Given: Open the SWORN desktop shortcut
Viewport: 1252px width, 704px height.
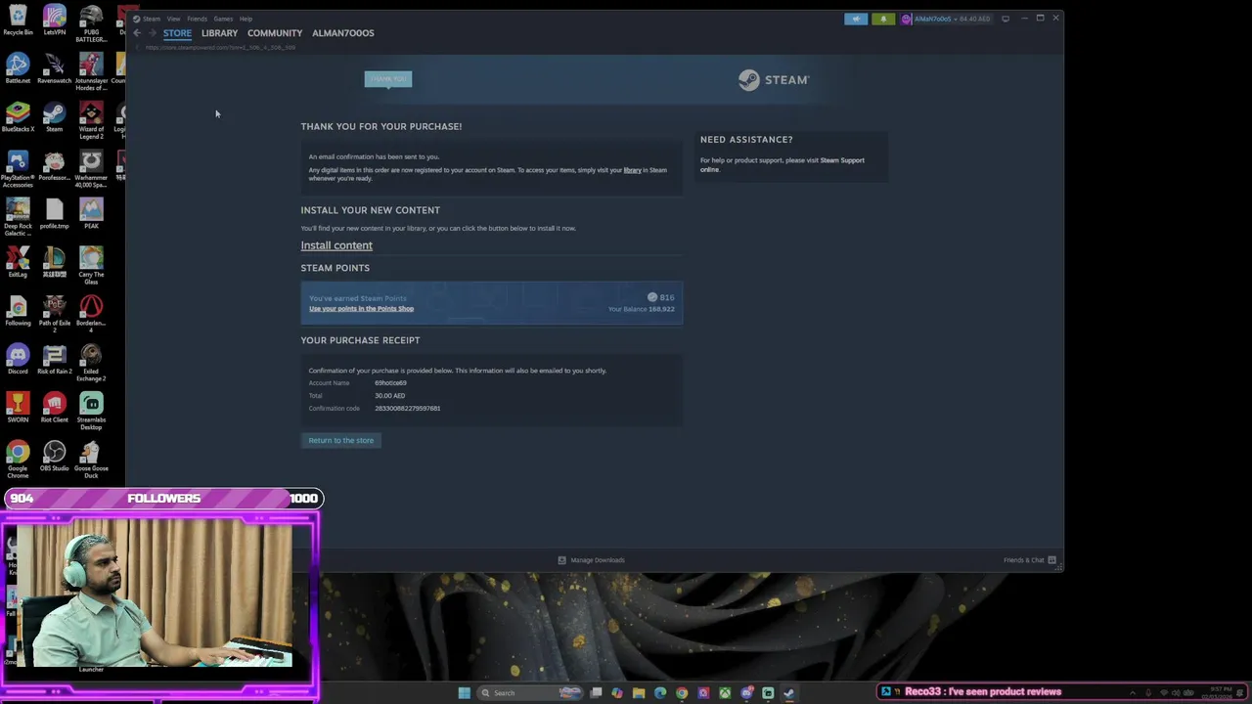Looking at the screenshot, I should pyautogui.click(x=18, y=407).
